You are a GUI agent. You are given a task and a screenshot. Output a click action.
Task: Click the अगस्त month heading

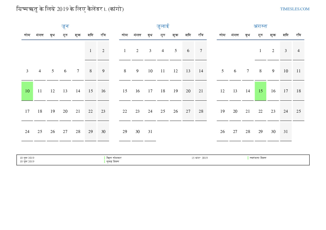coord(260,26)
